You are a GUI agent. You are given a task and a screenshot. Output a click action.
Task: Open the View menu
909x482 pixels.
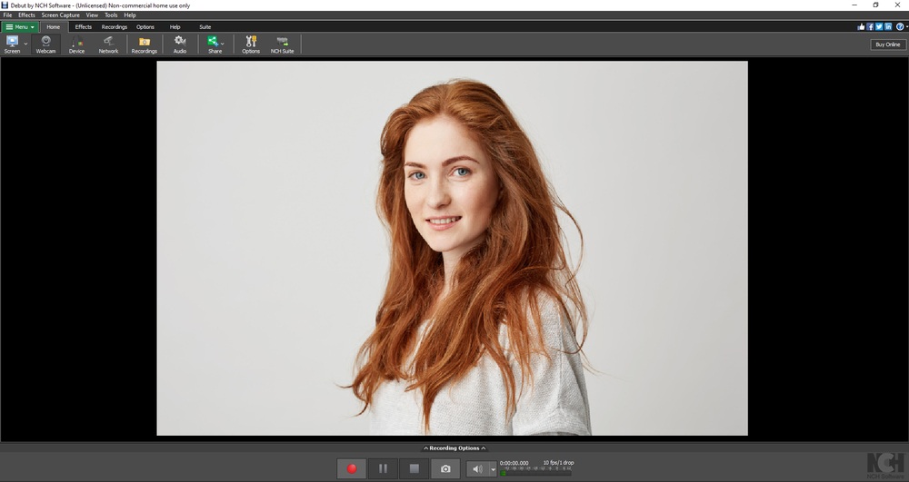(92, 15)
